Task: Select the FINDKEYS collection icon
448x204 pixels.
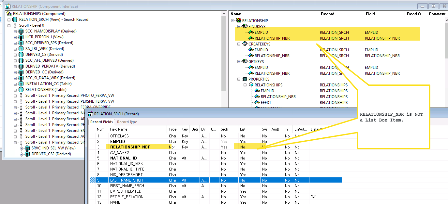Action: pyautogui.click(x=245, y=26)
